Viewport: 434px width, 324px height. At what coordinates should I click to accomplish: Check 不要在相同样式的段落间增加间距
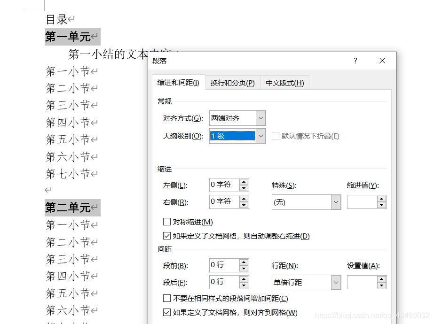click(167, 298)
